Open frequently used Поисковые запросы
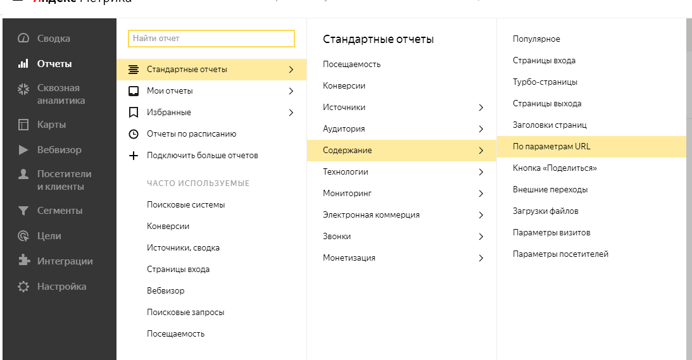 pyautogui.click(x=186, y=313)
